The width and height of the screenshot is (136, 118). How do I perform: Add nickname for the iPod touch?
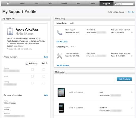click(x=76, y=108)
